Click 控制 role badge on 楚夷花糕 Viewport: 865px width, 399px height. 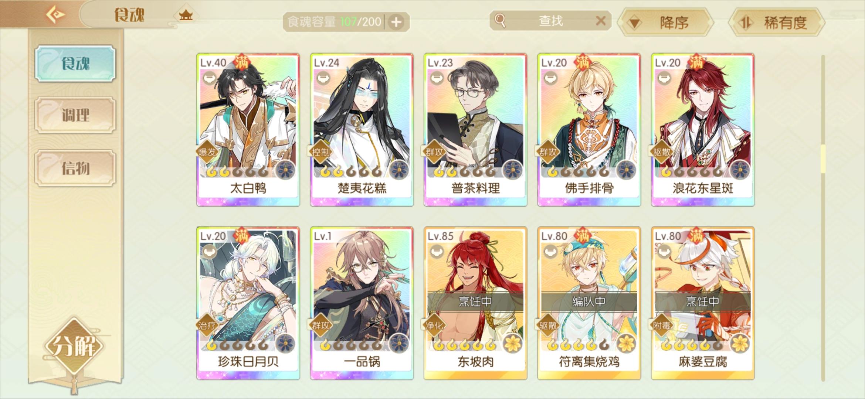(x=320, y=152)
